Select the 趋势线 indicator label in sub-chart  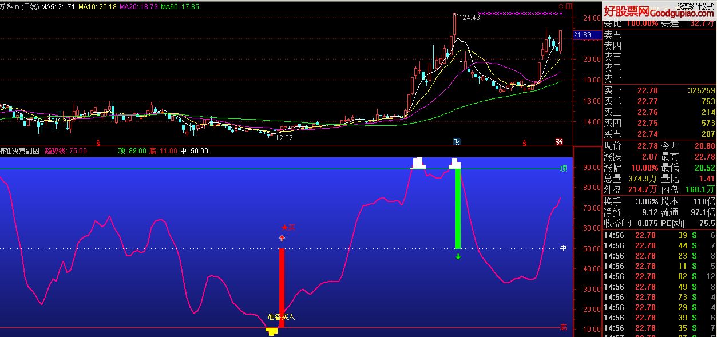click(x=65, y=151)
